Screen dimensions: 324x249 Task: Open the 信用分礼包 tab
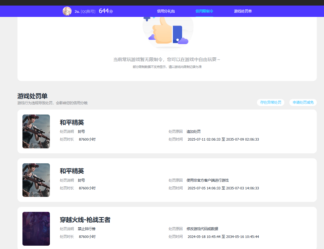[x=166, y=11]
